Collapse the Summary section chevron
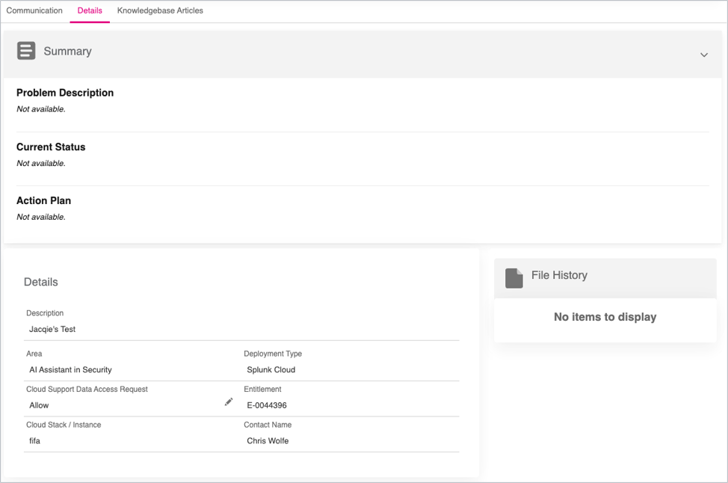728x483 pixels. [x=704, y=55]
